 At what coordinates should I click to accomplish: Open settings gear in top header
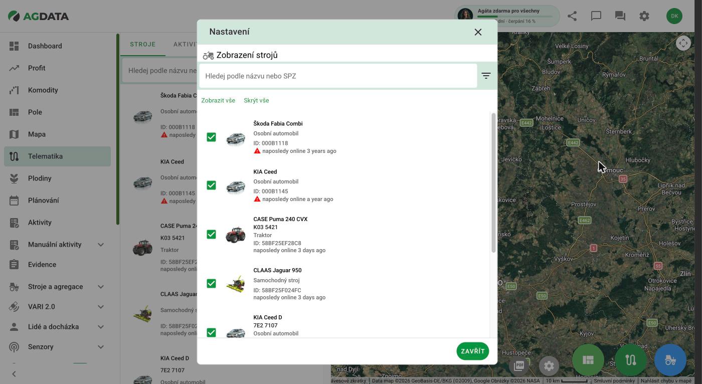(644, 16)
